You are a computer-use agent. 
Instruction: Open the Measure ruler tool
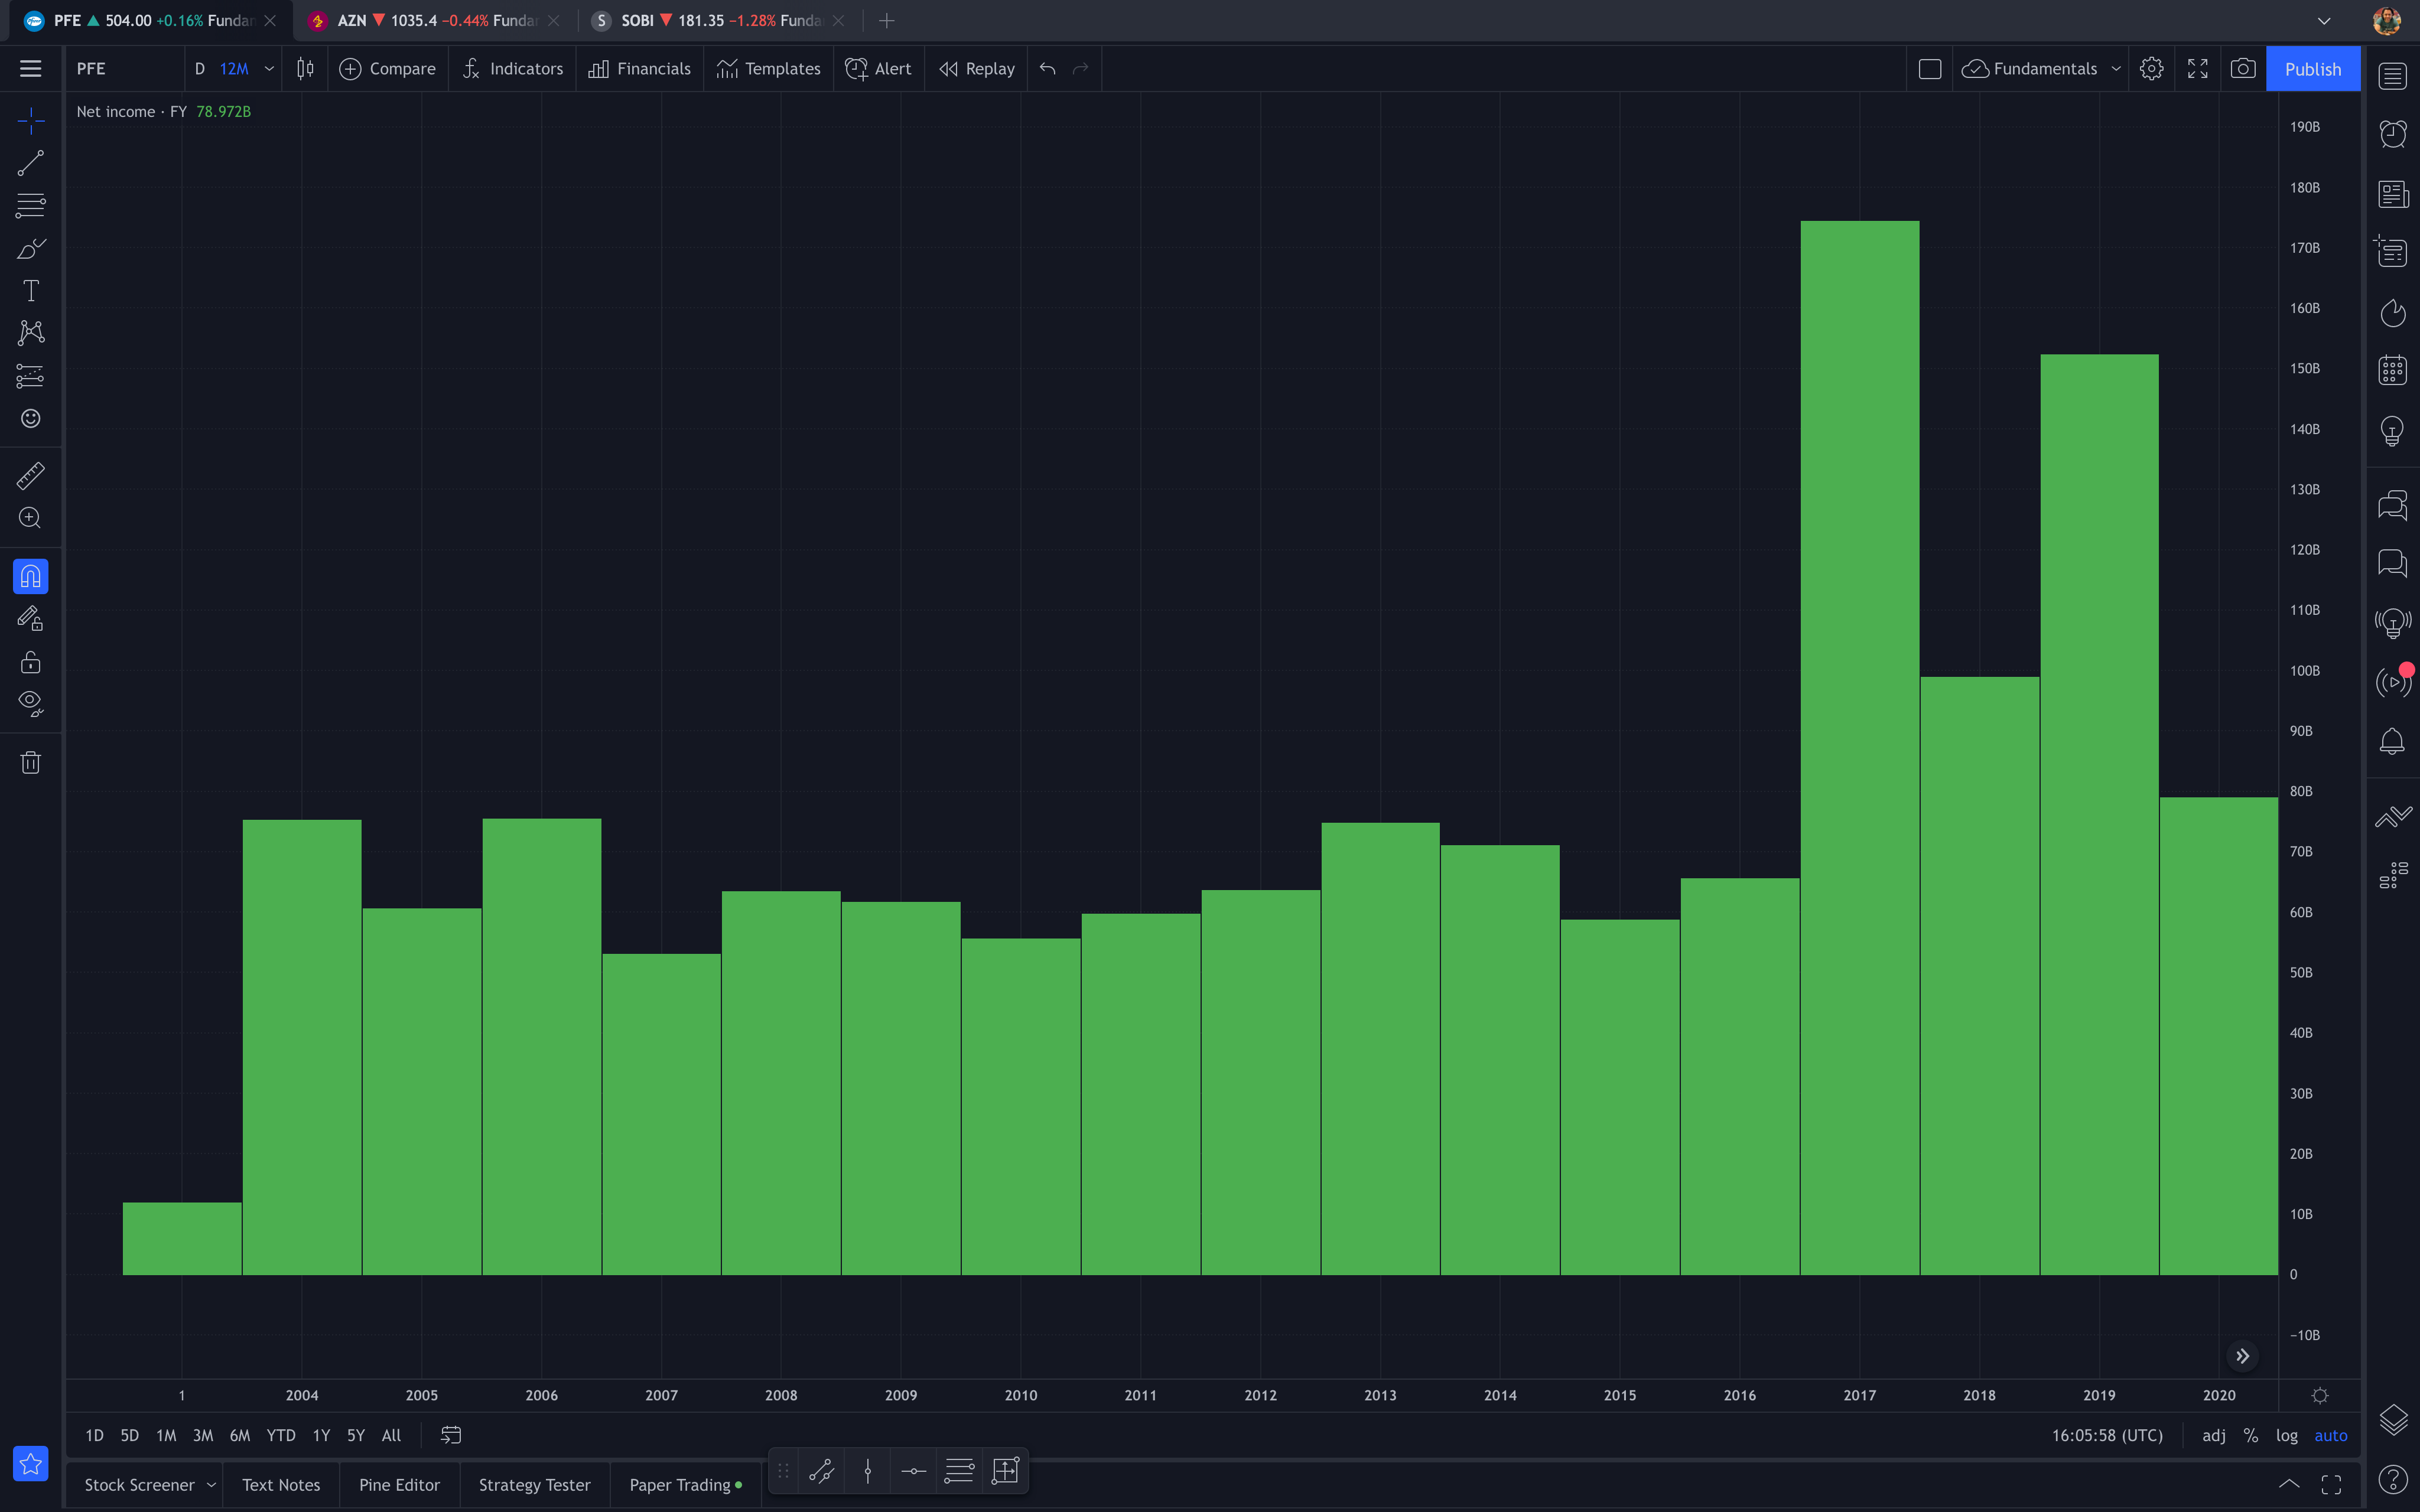pyautogui.click(x=30, y=476)
